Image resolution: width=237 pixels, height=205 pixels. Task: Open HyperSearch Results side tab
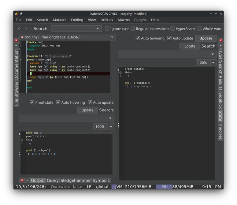[x=221, y=70]
